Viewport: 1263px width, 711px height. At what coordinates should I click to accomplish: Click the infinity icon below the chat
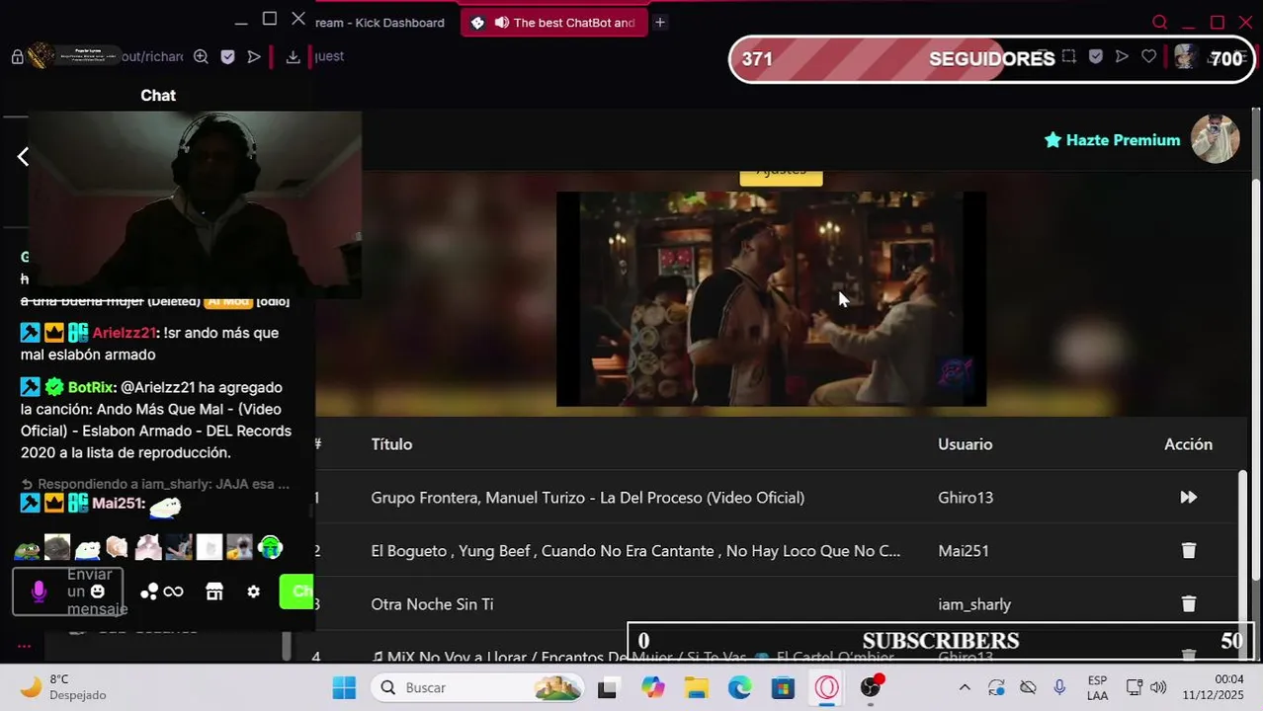[x=173, y=592]
